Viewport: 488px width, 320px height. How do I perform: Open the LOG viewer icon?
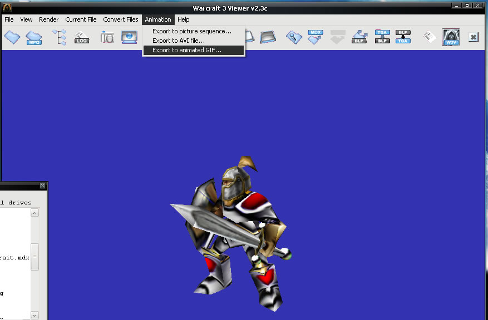click(x=82, y=38)
